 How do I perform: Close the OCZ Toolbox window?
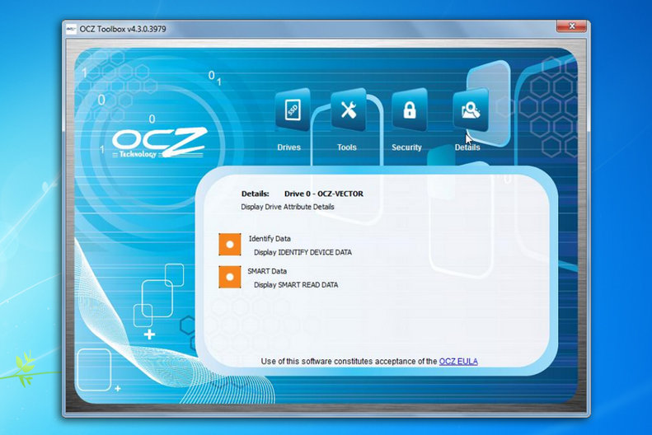572,26
